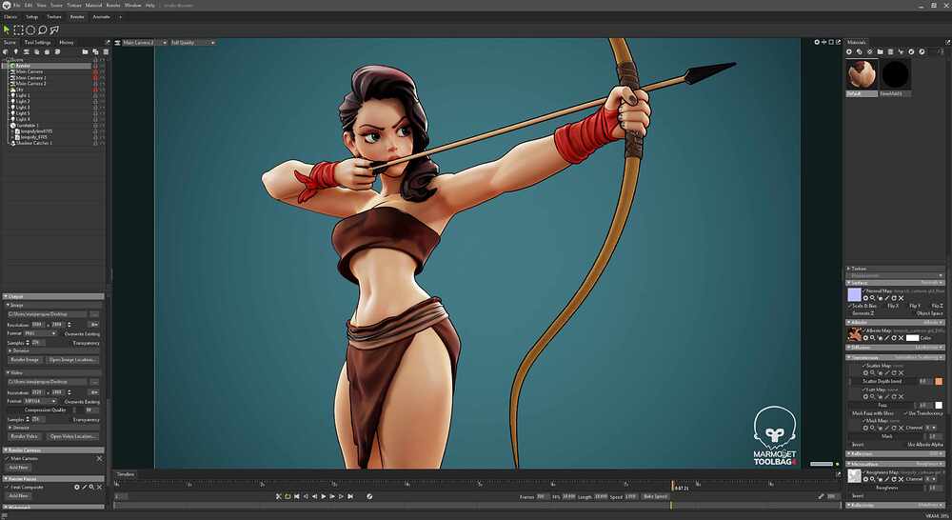Viewport: 952px width, 520px height.
Task: Switch to the Animate workspace tab
Action: tap(102, 17)
